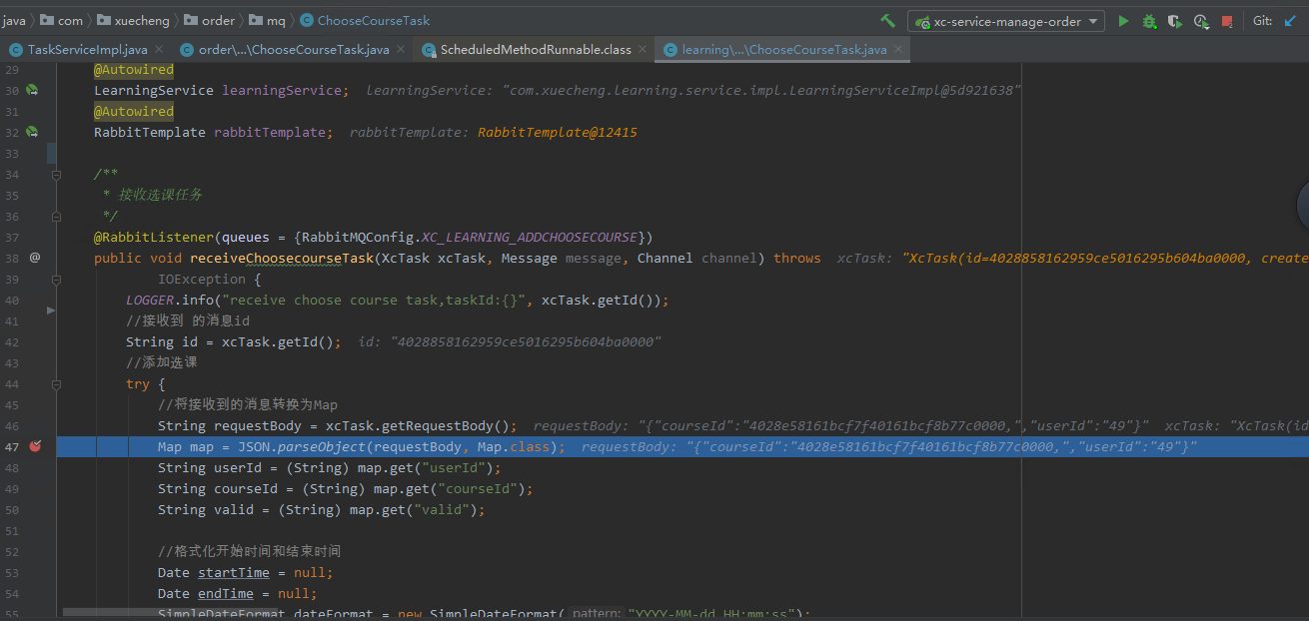Toggle the breakpoint on line 47
Screen dimensions: 1309x621
[35, 446]
